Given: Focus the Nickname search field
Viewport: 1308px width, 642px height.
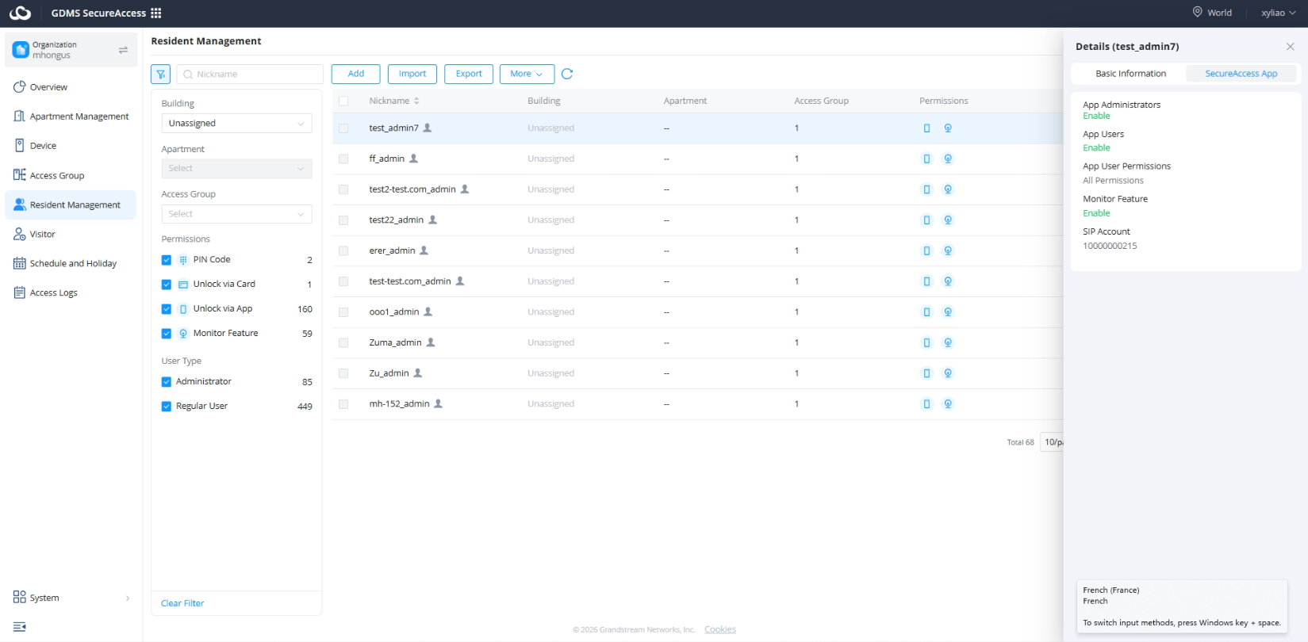Looking at the screenshot, I should [250, 75].
